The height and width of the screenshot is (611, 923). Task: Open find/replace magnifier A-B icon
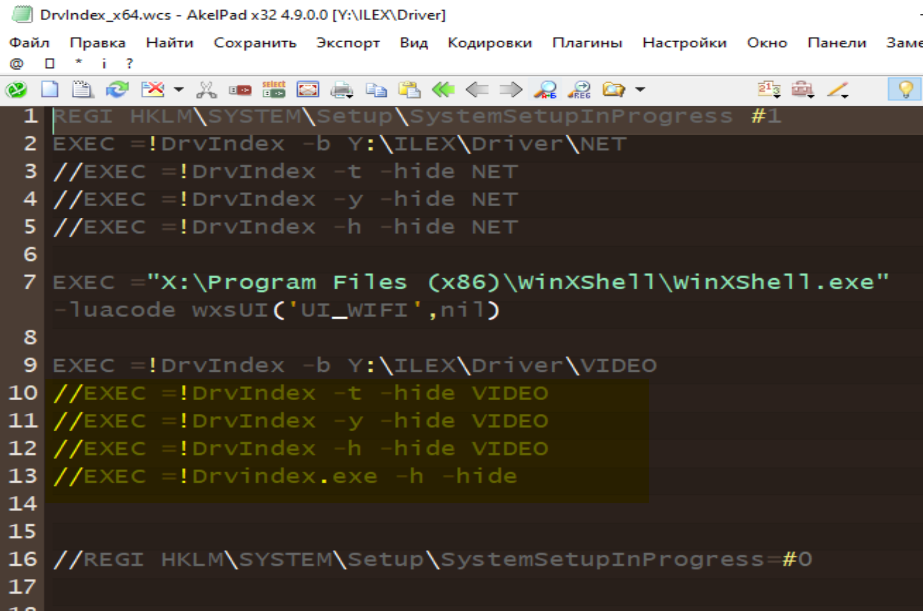545,89
